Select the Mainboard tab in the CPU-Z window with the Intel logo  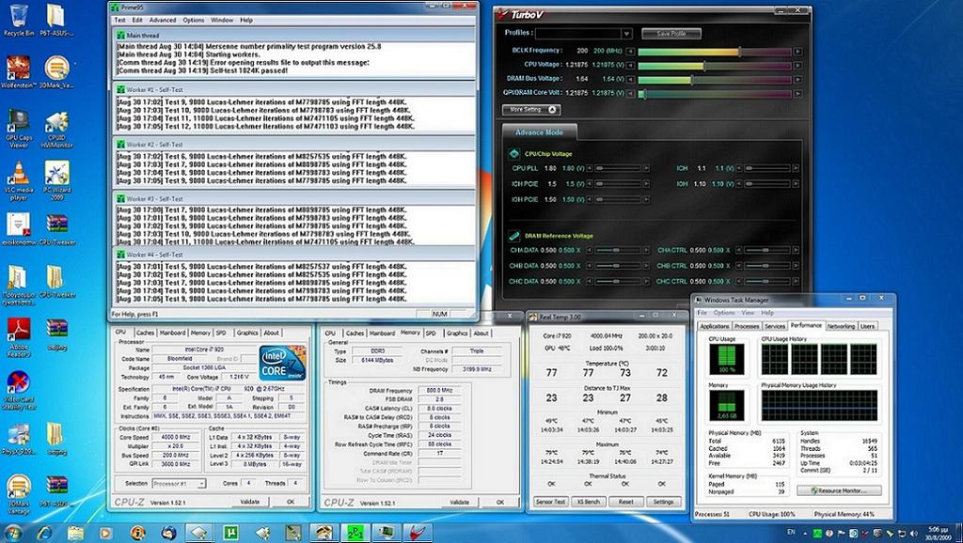(173, 333)
